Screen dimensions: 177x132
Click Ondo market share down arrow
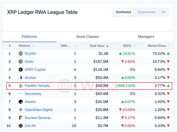168,62
